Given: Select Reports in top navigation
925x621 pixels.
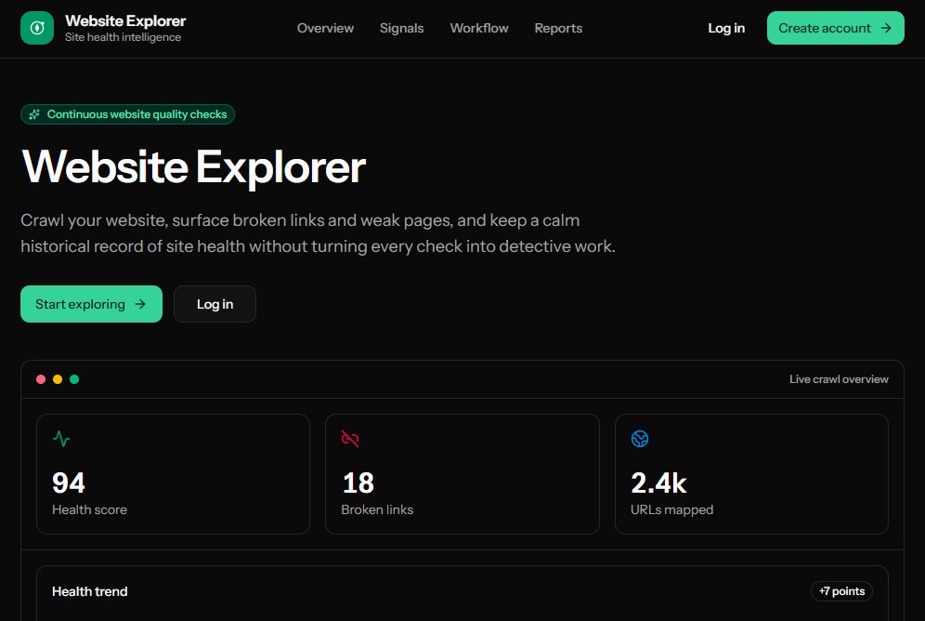Looking at the screenshot, I should pos(558,28).
